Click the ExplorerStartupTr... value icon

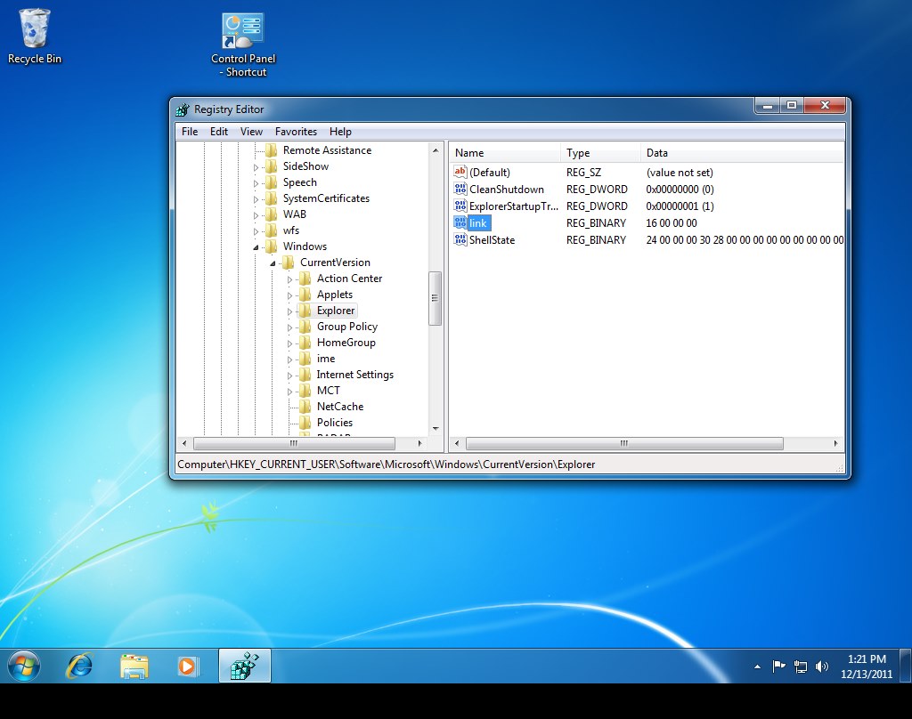tap(460, 206)
